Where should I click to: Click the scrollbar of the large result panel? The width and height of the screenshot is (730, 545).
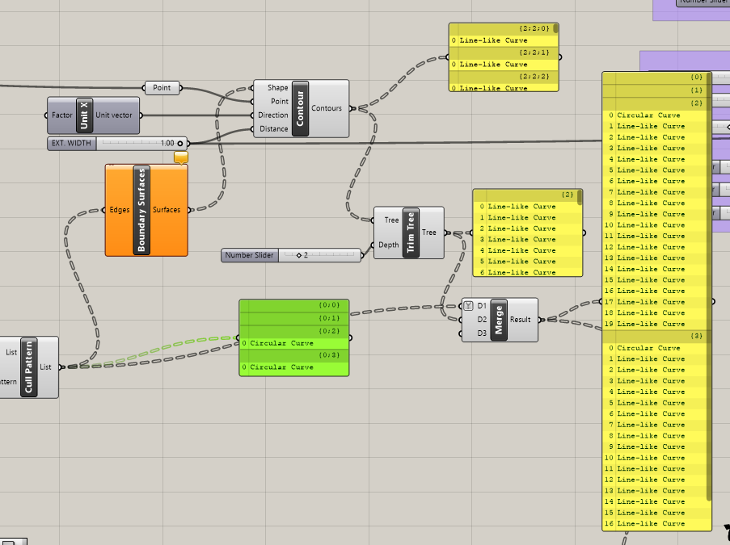[709, 287]
